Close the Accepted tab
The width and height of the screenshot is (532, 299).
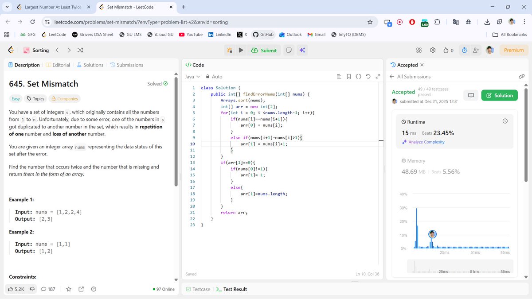coord(422,65)
